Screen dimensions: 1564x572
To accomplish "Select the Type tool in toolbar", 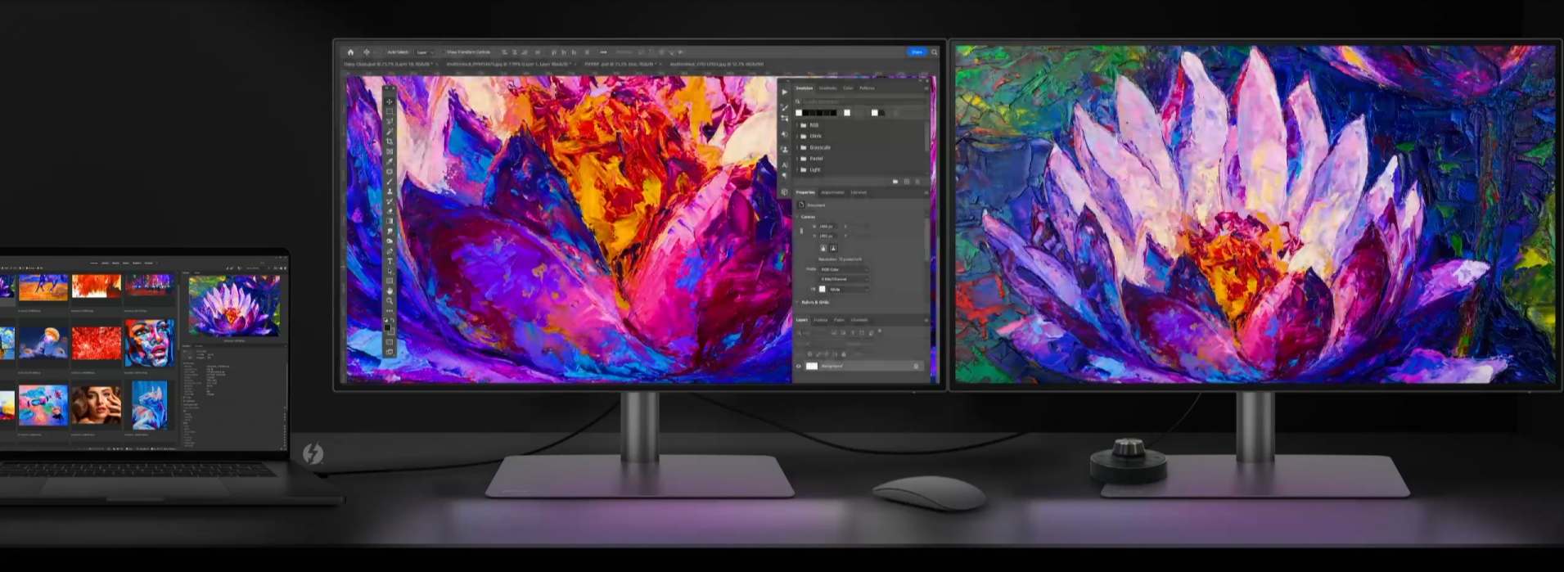I will click(x=390, y=262).
